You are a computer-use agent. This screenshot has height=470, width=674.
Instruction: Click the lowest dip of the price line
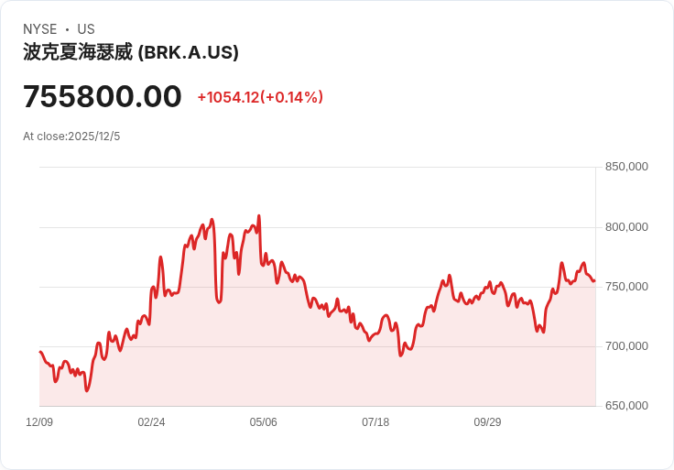pyautogui.click(x=87, y=391)
